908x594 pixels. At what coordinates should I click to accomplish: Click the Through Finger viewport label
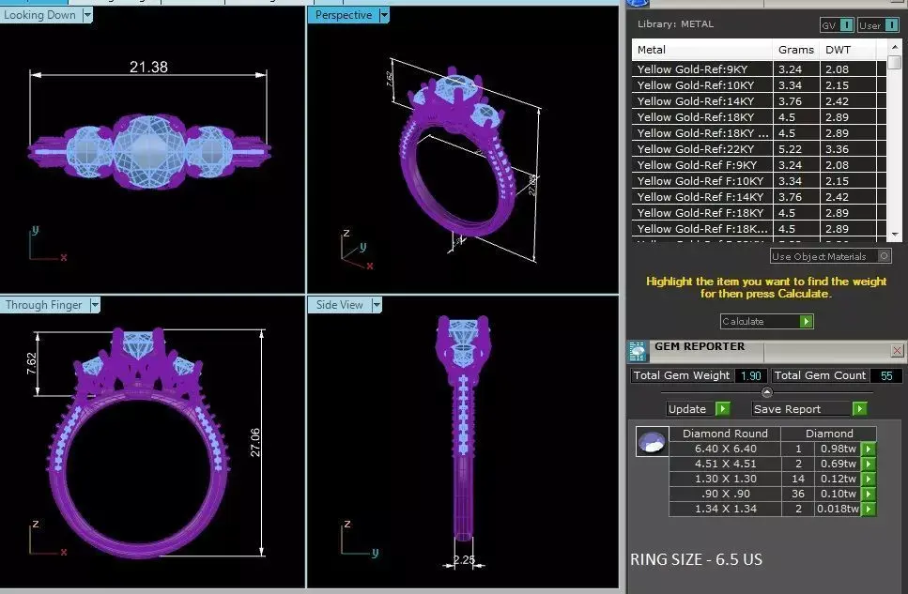point(44,305)
